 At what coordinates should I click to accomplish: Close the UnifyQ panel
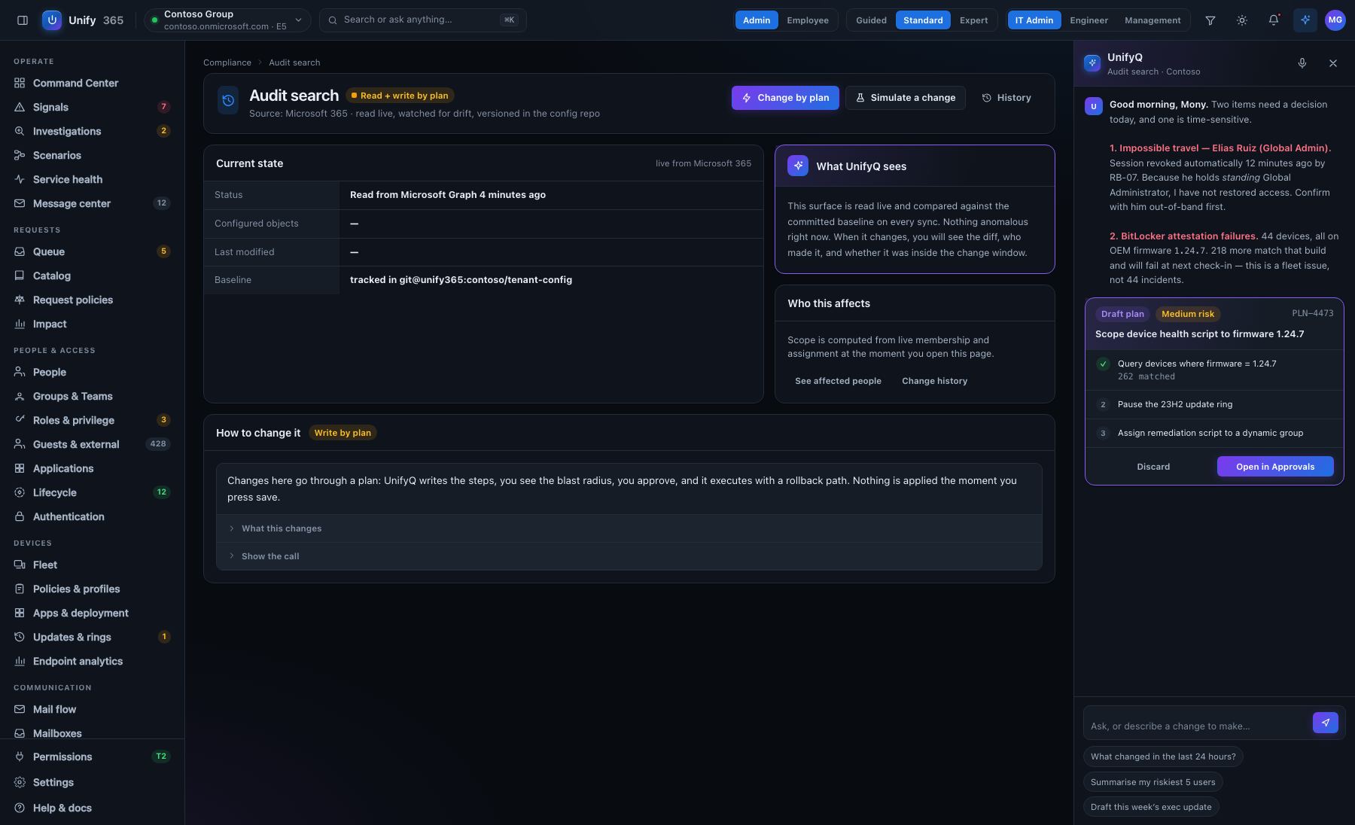pos(1333,63)
